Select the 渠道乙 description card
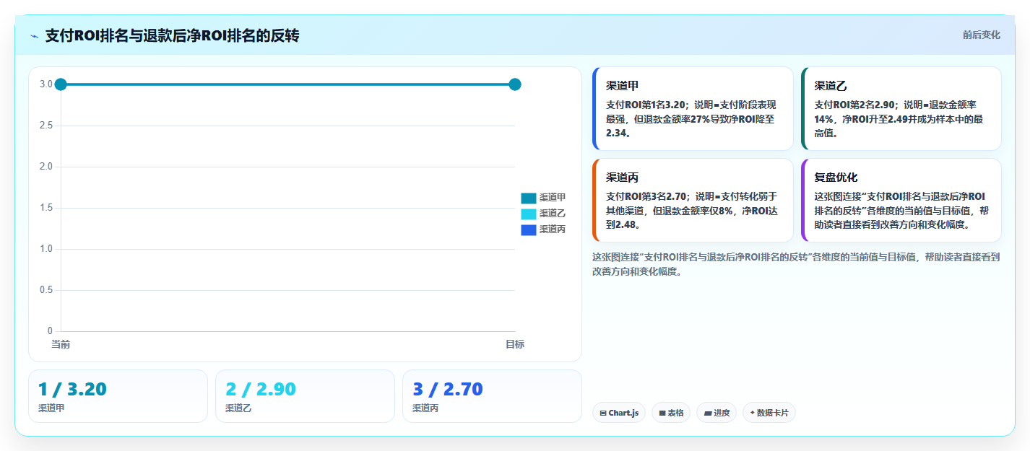This screenshot has width=1030, height=451. [x=901, y=108]
